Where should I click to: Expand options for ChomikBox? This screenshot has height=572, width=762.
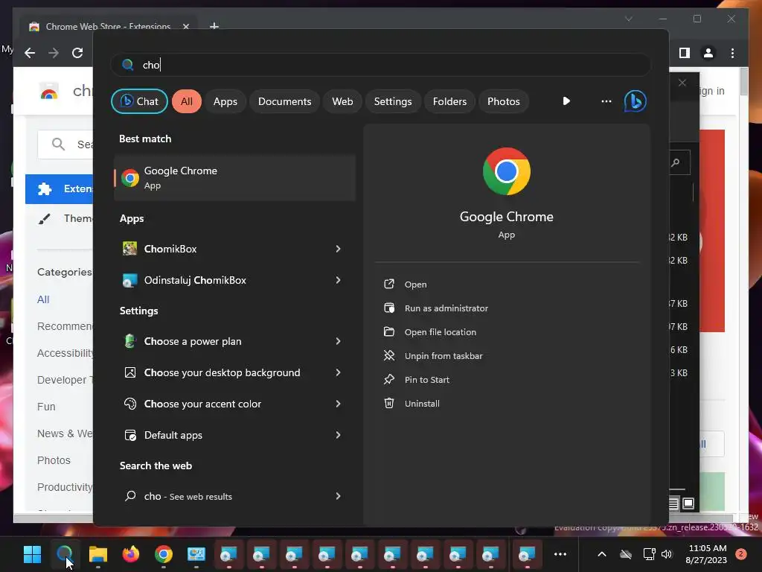click(x=339, y=249)
